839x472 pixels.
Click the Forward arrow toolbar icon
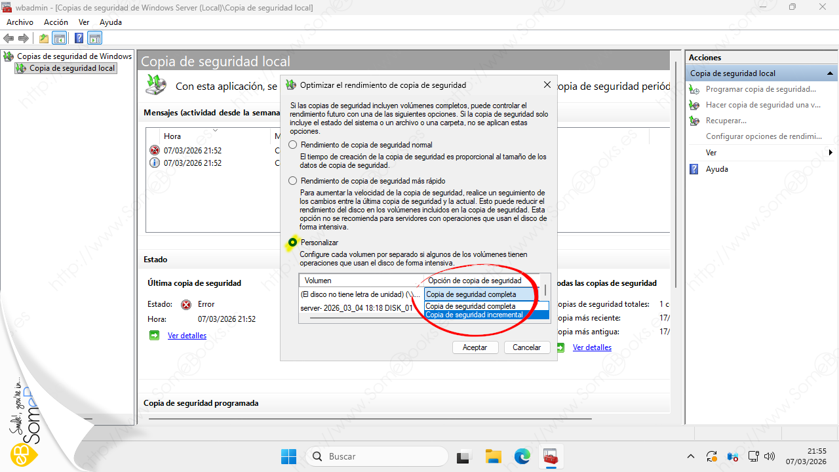24,39
